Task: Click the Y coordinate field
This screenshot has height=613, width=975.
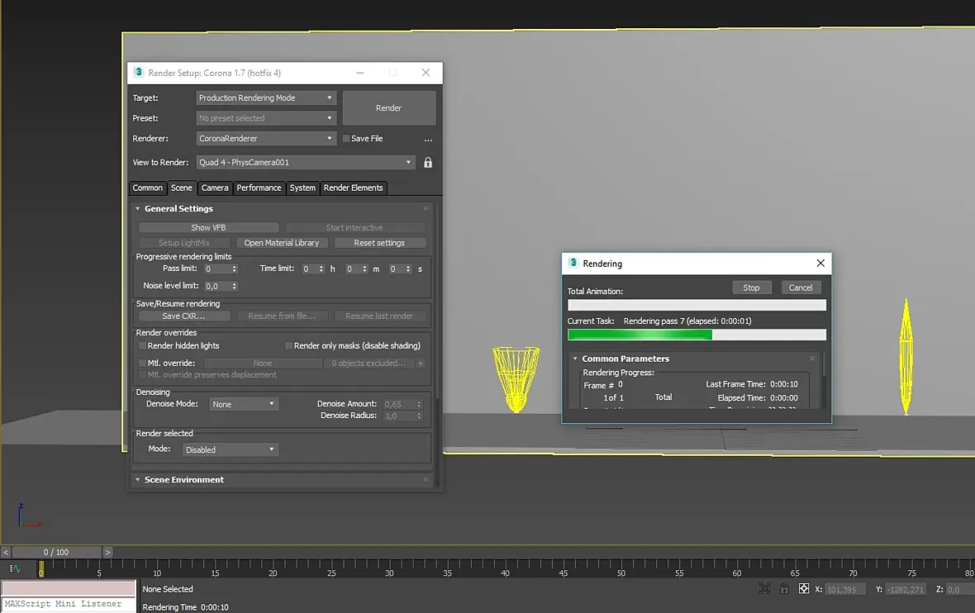Action: 906,589
